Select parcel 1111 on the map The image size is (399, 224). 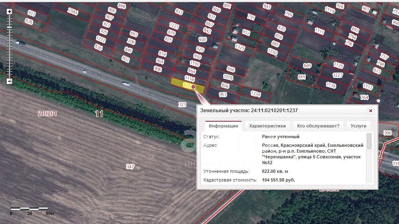(x=319, y=31)
